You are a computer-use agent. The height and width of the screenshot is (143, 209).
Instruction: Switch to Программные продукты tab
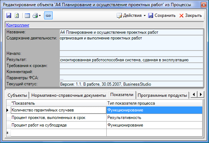click(163, 95)
